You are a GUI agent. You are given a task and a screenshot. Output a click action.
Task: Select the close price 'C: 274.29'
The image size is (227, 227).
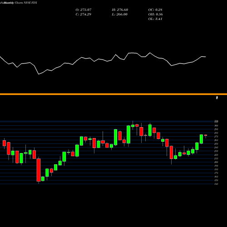84,15
